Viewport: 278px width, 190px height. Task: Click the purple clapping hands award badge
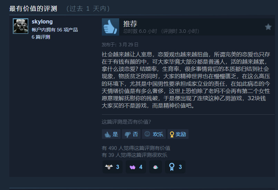[136, 167]
